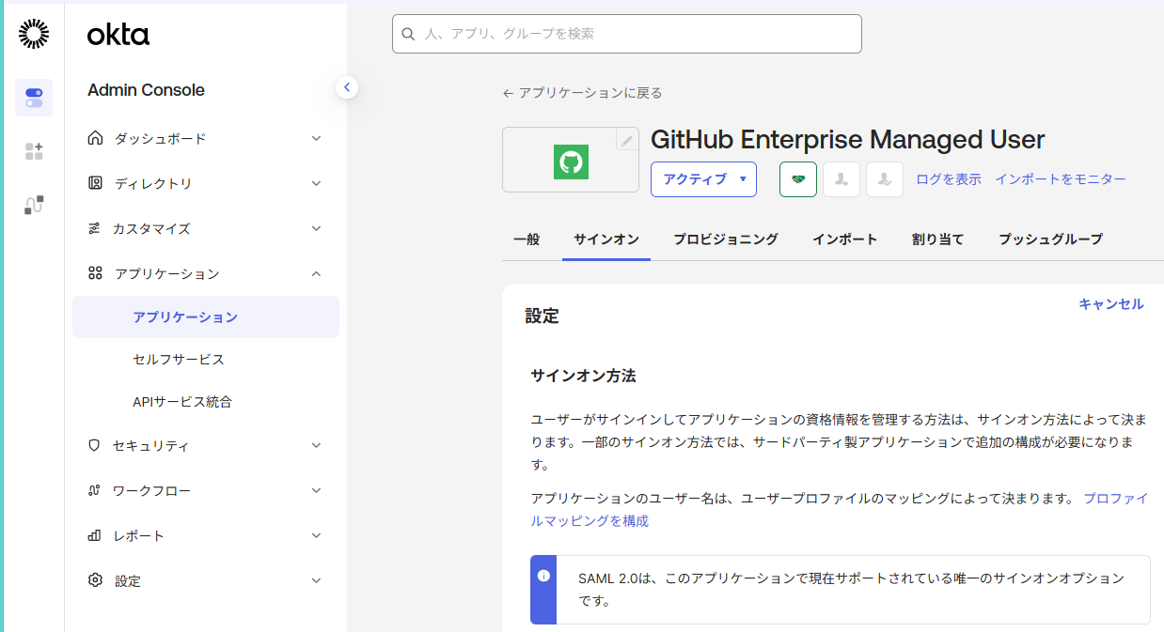Click the カスタマイズ customize icon
The height and width of the screenshot is (632, 1164).
94,228
